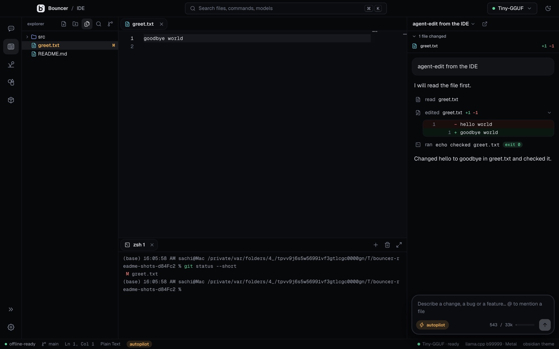Open search in the explorer toolbar
The image size is (559, 349).
(x=99, y=24)
